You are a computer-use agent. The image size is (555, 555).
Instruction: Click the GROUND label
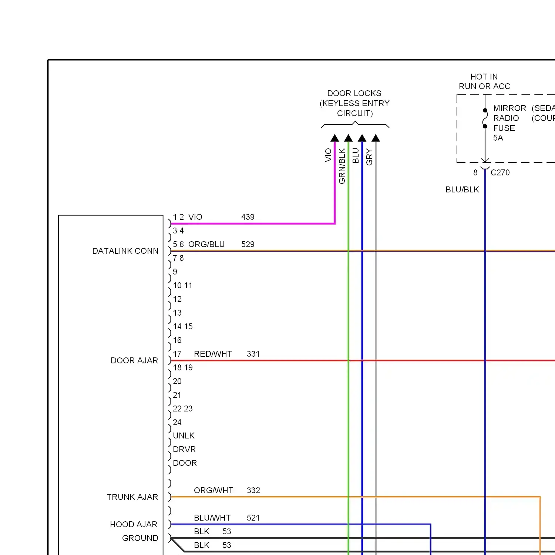140,538
